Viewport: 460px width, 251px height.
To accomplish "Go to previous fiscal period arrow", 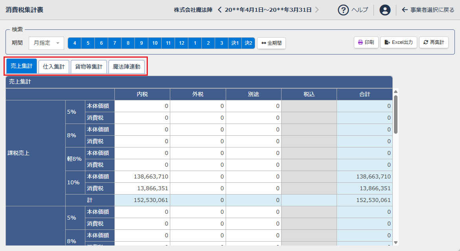I will pos(219,10).
